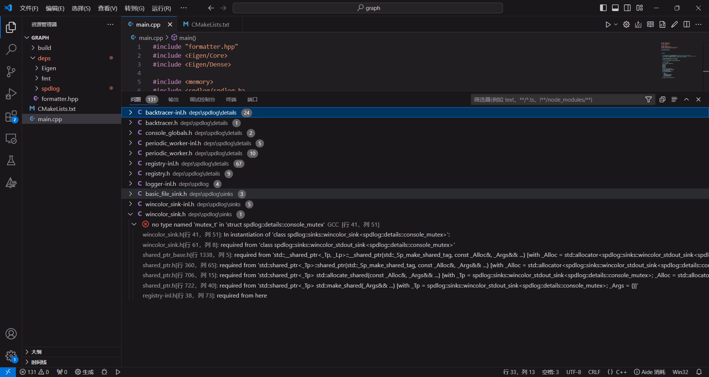Image resolution: width=709 pixels, height=377 pixels.
Task: Open notifications bell in status bar
Action: click(x=699, y=372)
